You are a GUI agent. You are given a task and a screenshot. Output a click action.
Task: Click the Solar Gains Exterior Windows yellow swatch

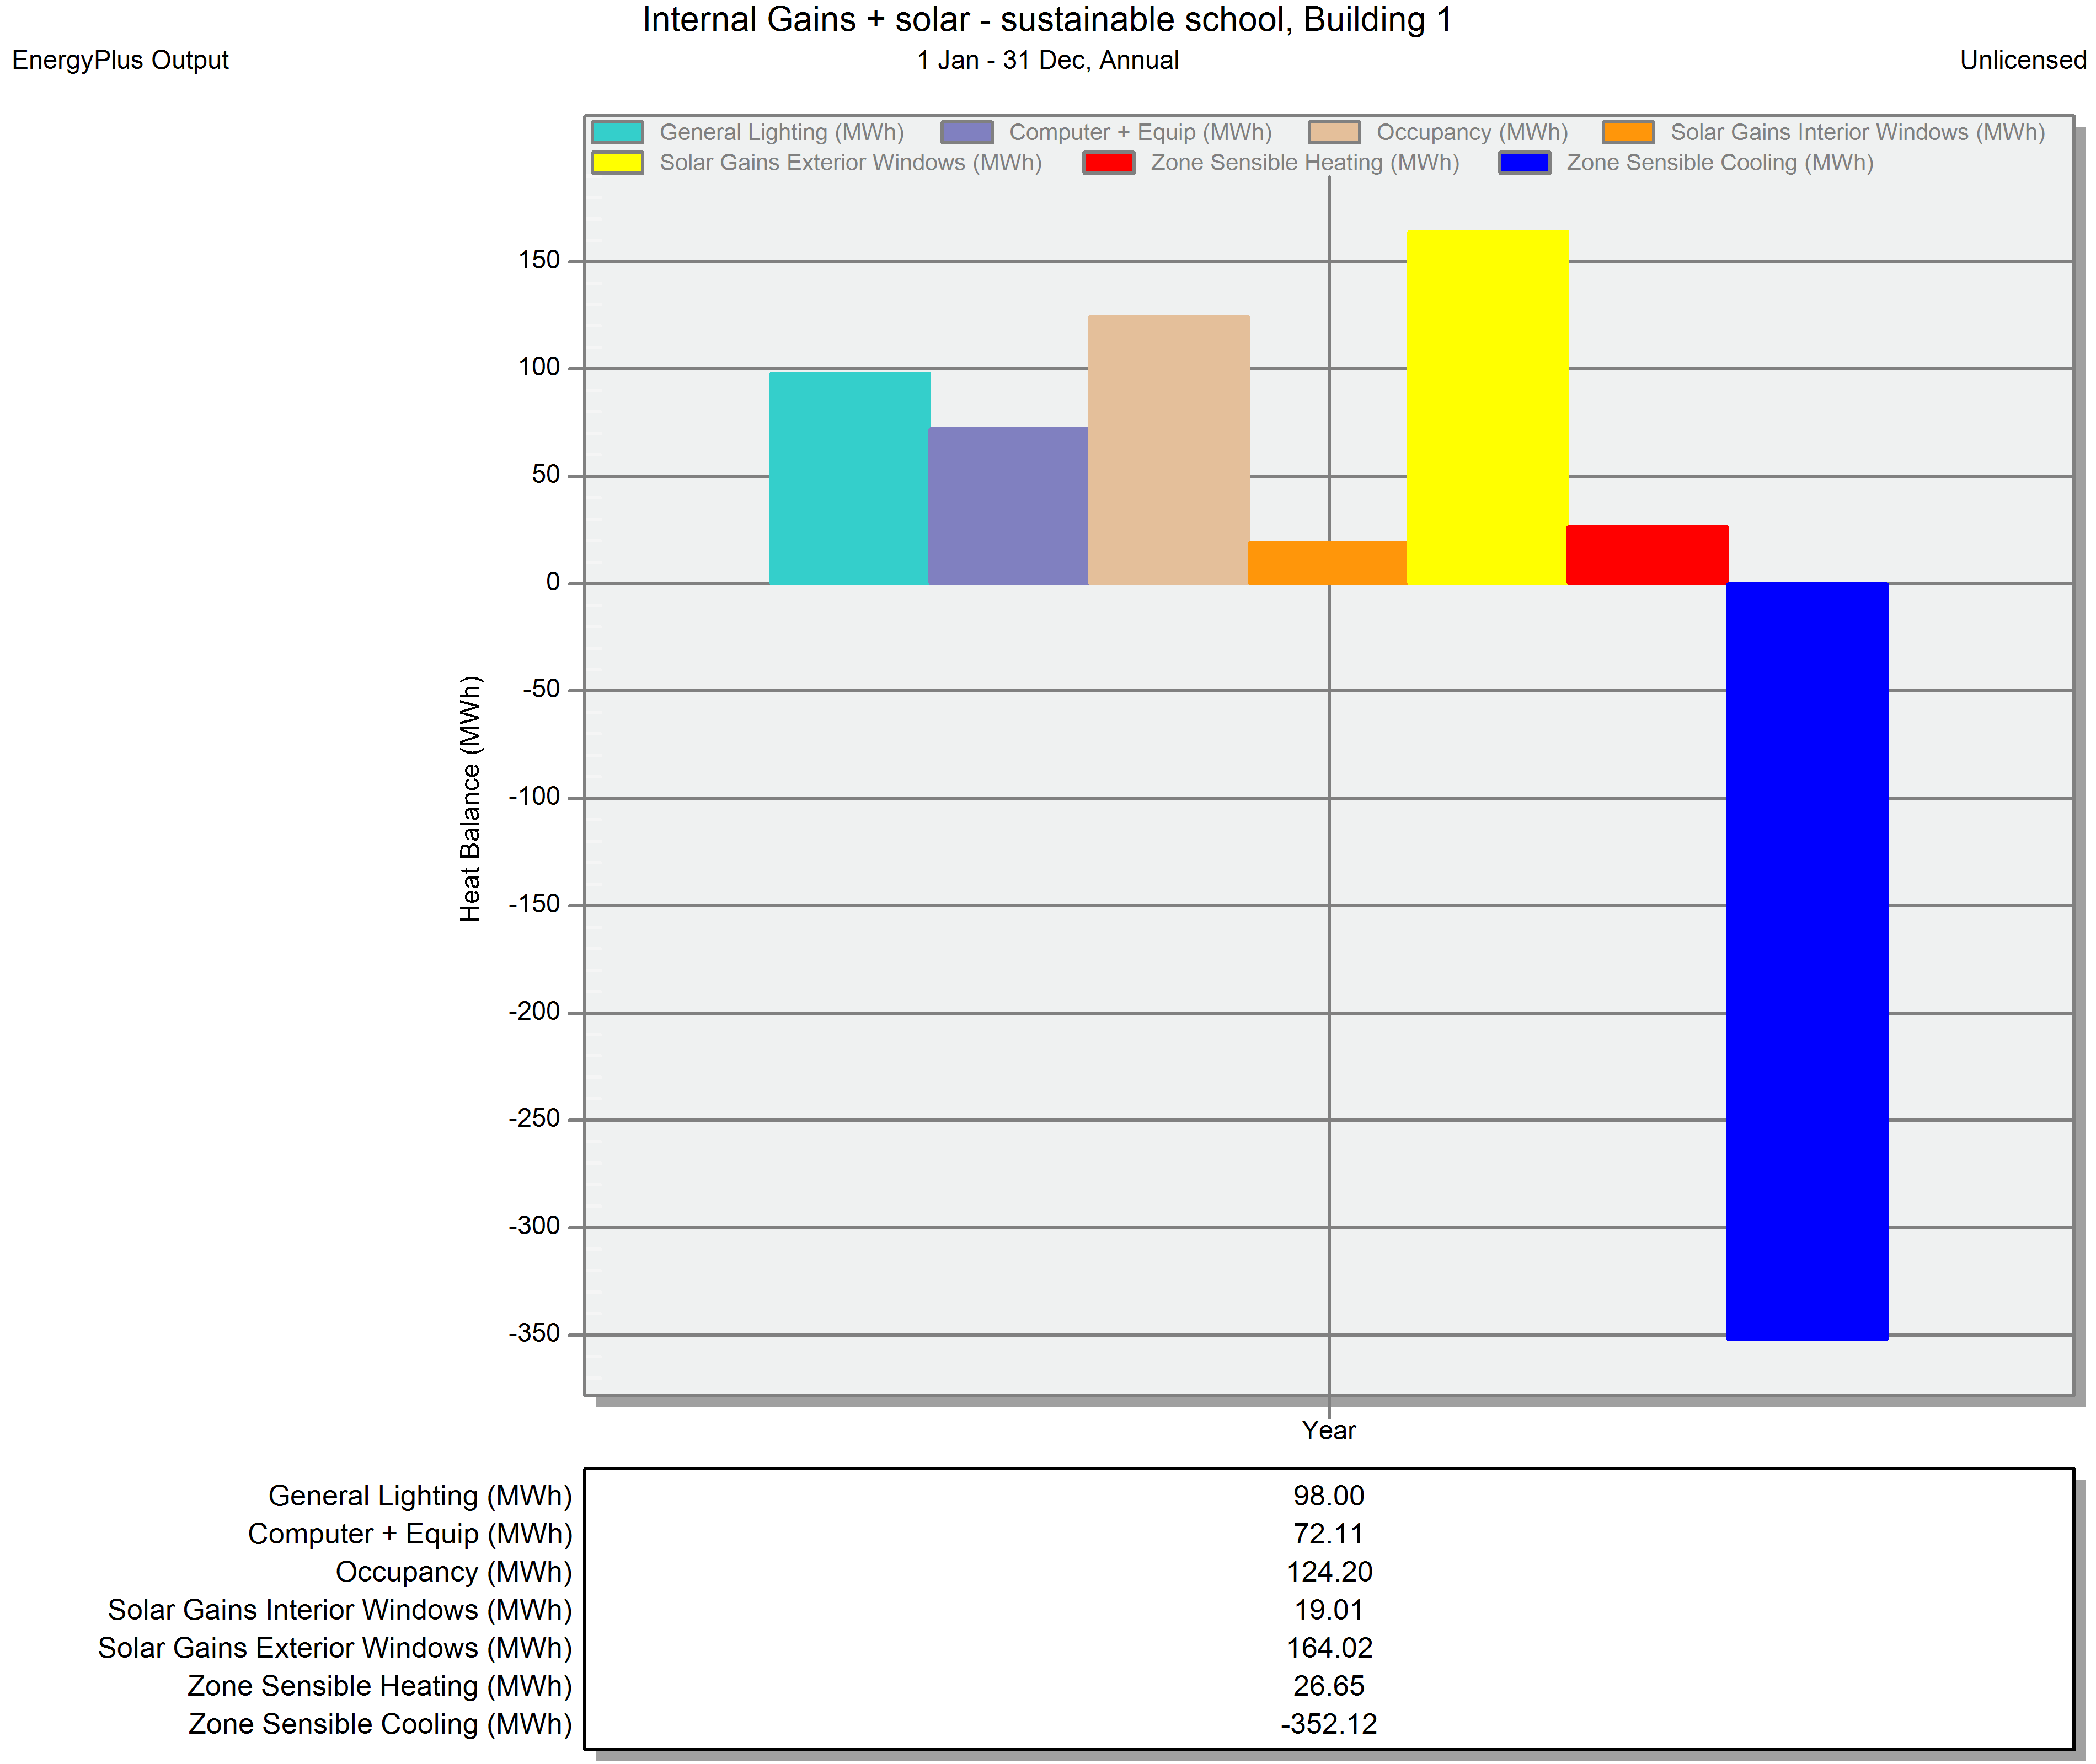click(617, 162)
